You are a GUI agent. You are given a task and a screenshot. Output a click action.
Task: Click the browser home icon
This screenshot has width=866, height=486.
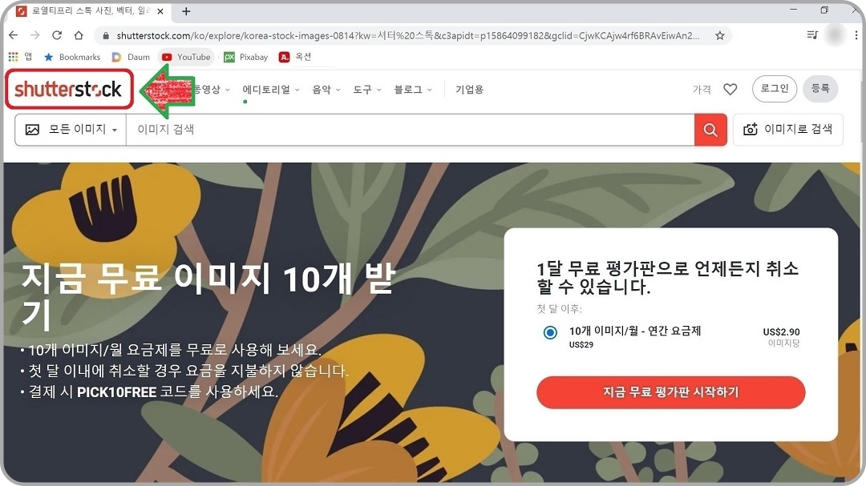pos(78,36)
